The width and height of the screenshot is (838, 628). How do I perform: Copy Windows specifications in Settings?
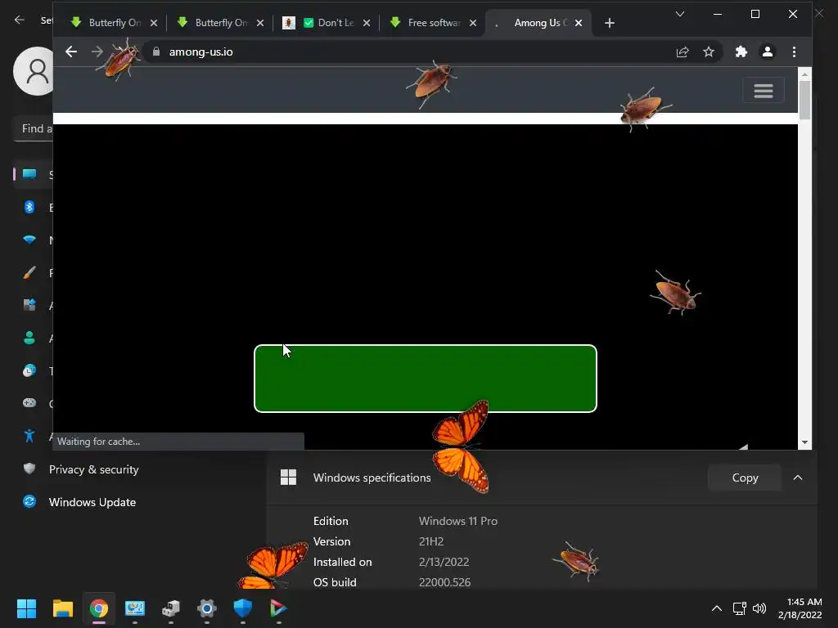[745, 478]
